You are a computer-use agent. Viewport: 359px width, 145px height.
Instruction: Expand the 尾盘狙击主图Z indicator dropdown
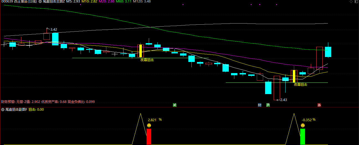click(x=40, y=2)
